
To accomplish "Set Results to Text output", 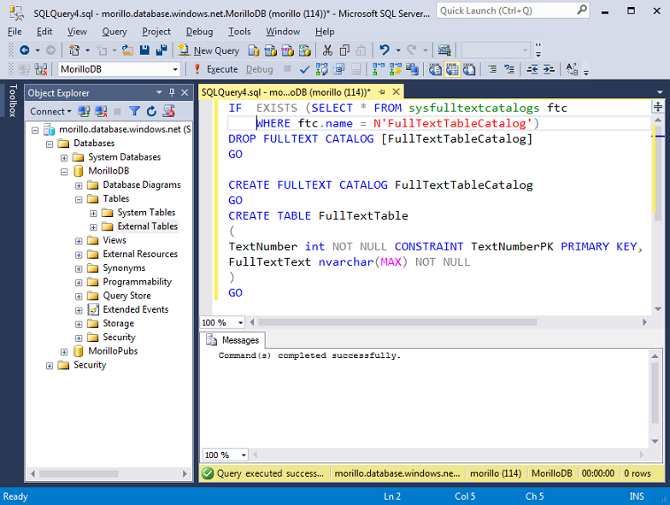I will coord(435,69).
